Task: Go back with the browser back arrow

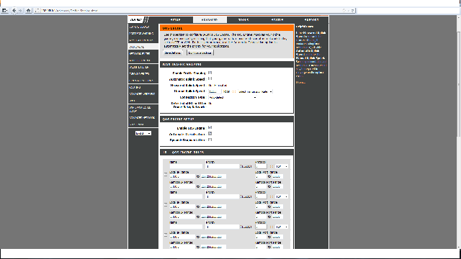Action: (x=14, y=11)
